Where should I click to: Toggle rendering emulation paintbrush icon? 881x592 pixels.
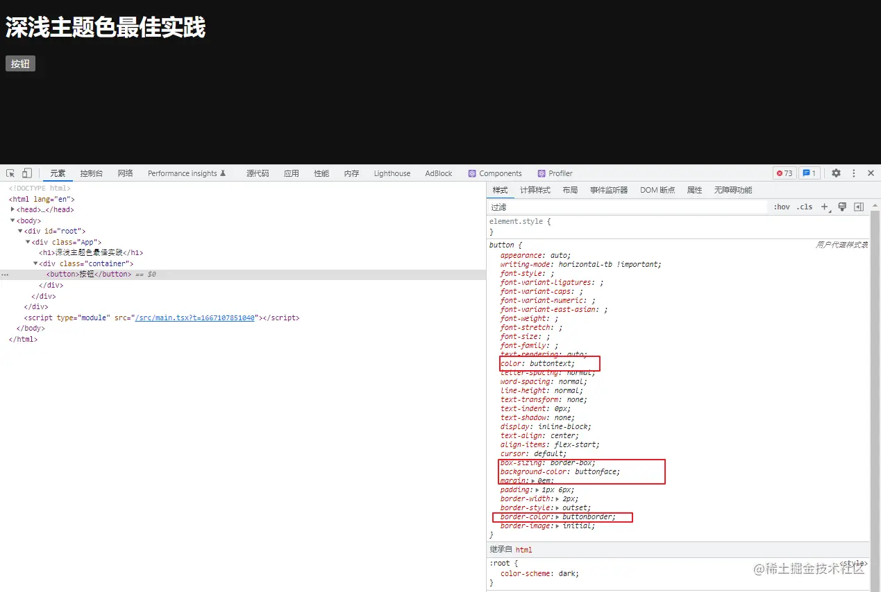(842, 207)
